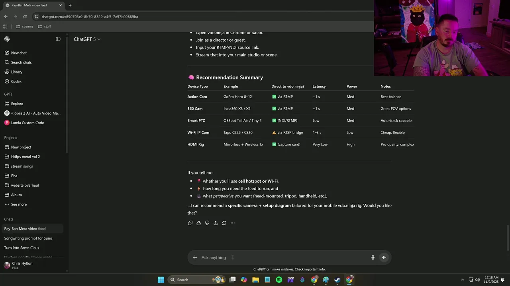Viewport: 510px width, 286px height.
Task: Open Spotify from the taskbar
Action: [279, 280]
